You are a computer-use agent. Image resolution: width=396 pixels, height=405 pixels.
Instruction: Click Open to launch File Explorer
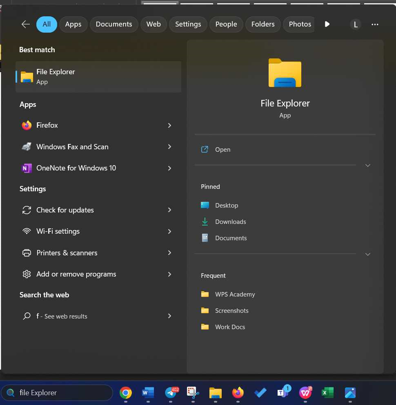tap(222, 150)
